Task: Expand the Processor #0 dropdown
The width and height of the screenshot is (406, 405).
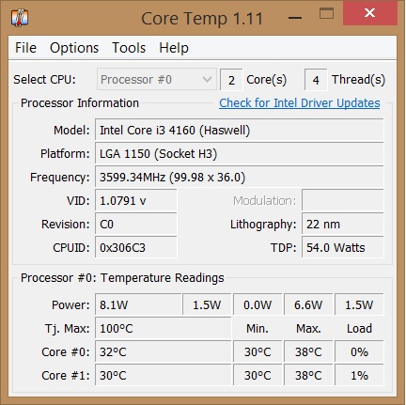Action: pos(157,80)
